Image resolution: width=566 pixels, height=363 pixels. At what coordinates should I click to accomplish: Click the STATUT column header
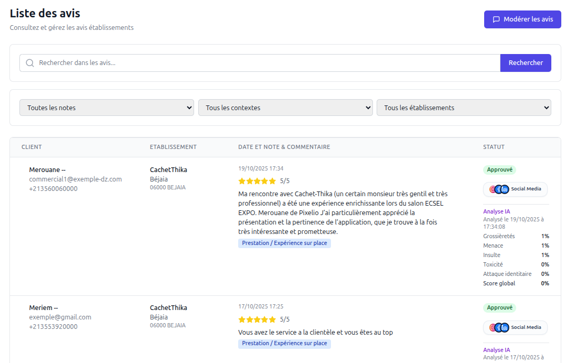(x=494, y=147)
